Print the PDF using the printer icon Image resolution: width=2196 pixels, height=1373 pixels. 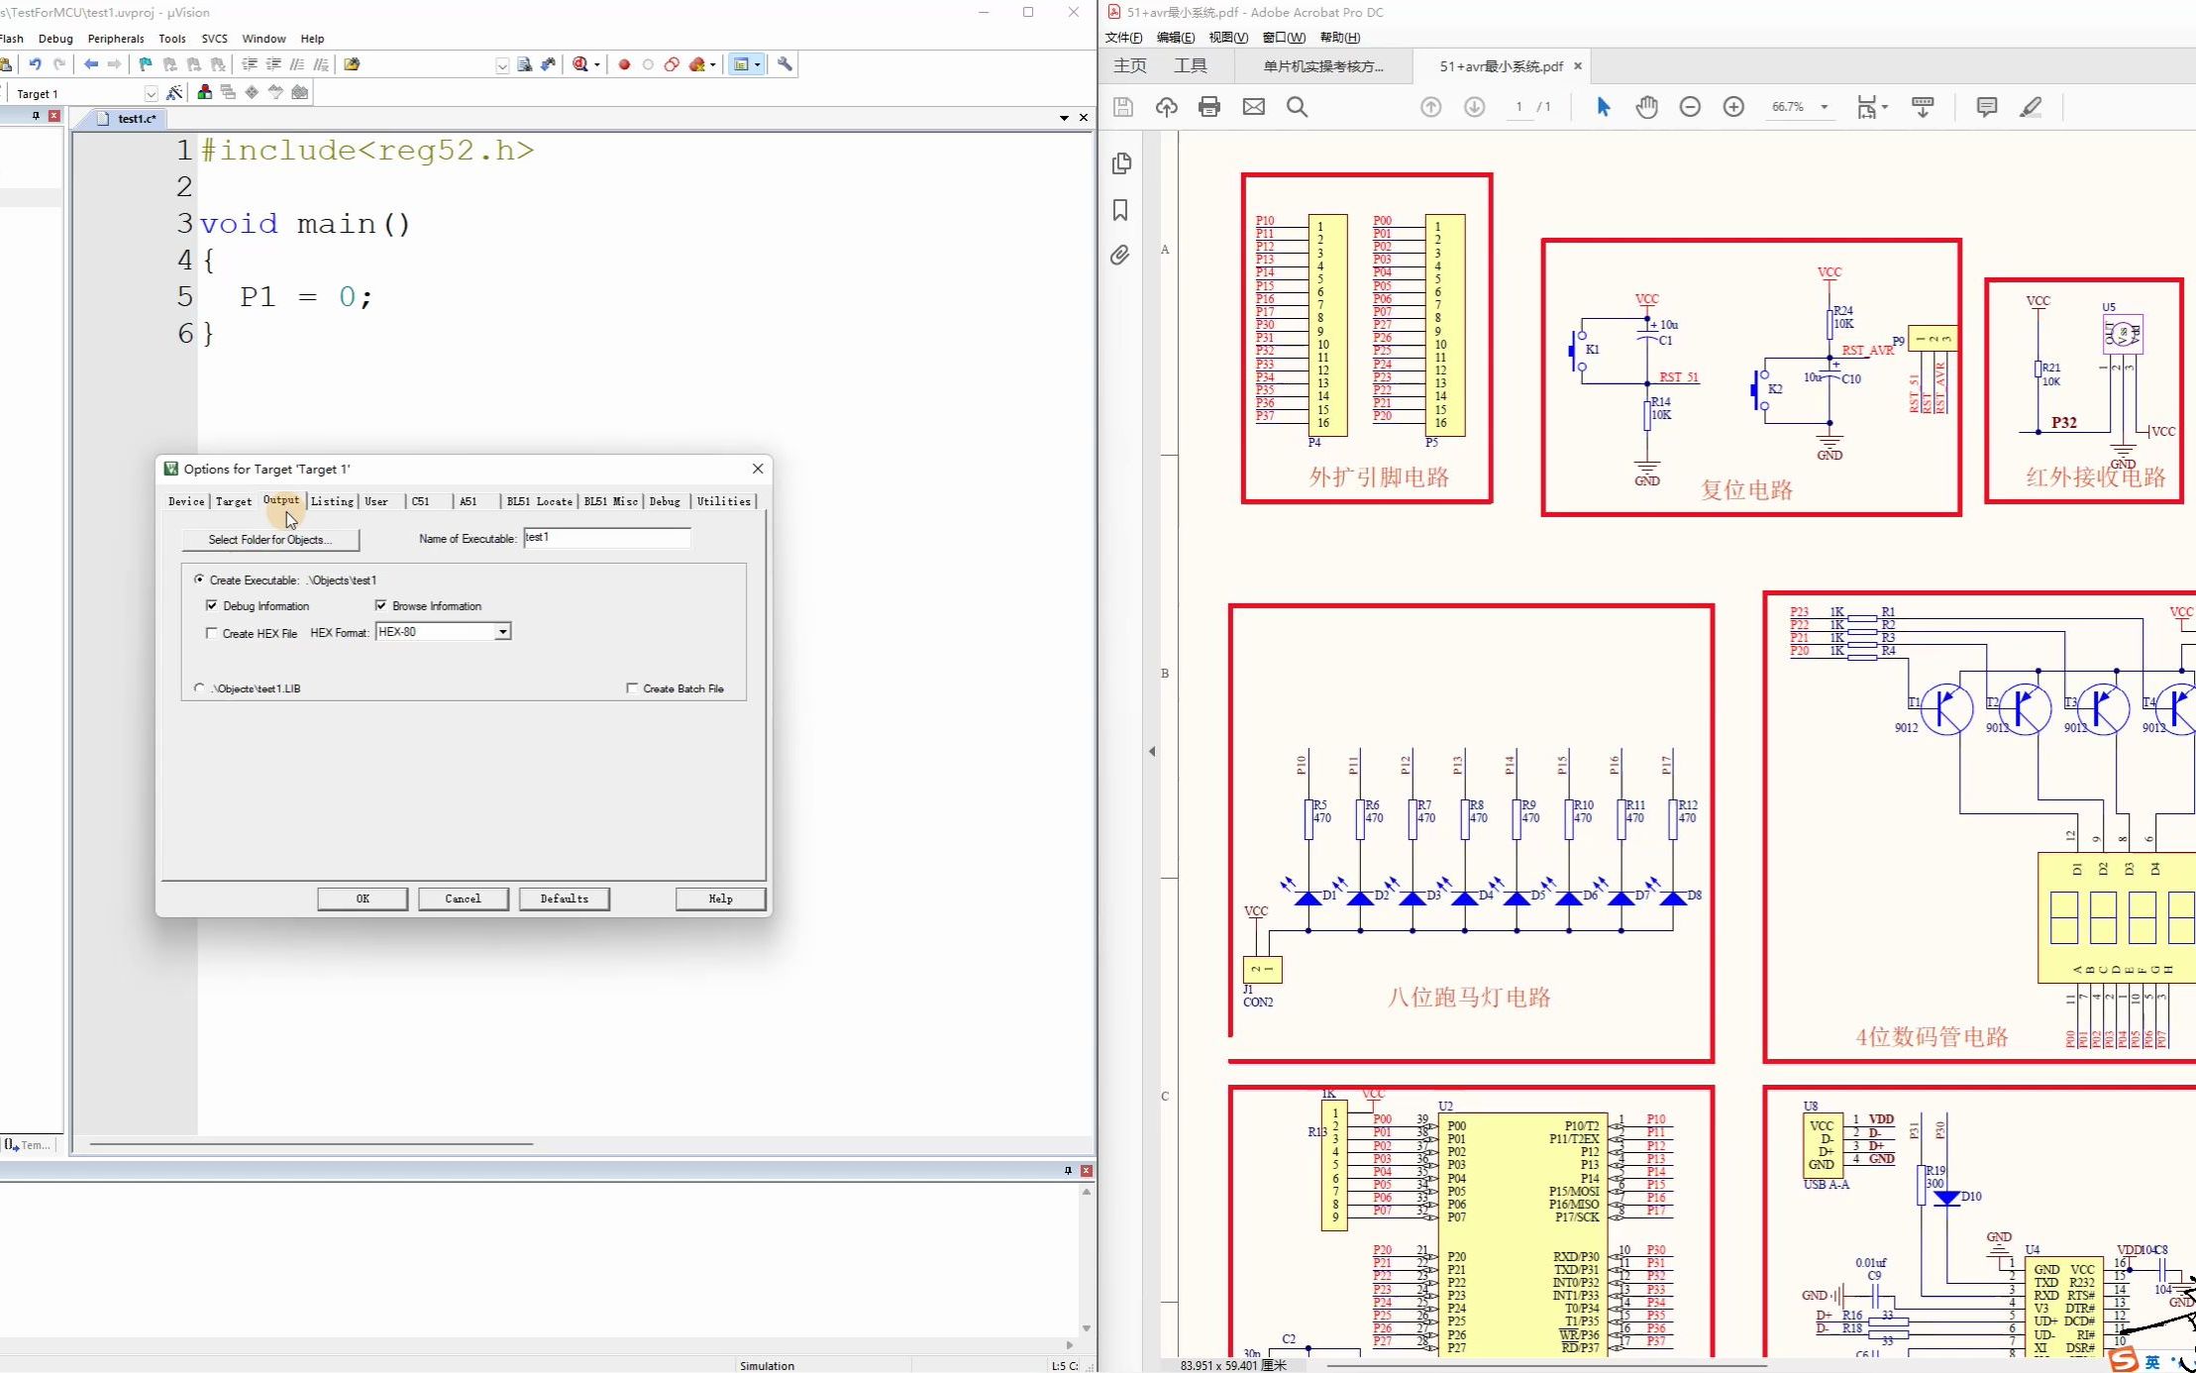coord(1209,107)
